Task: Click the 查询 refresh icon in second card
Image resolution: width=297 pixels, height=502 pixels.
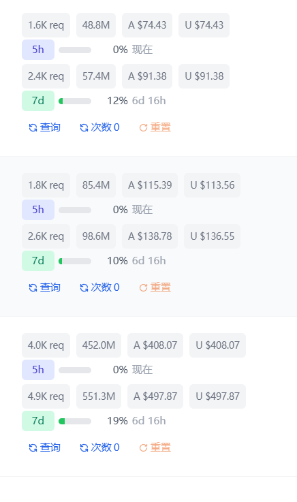Action: point(33,288)
